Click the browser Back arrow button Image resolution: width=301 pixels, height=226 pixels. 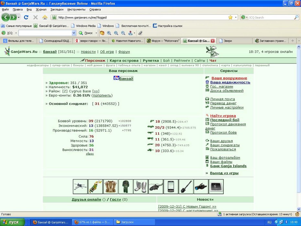[x=6, y=17]
